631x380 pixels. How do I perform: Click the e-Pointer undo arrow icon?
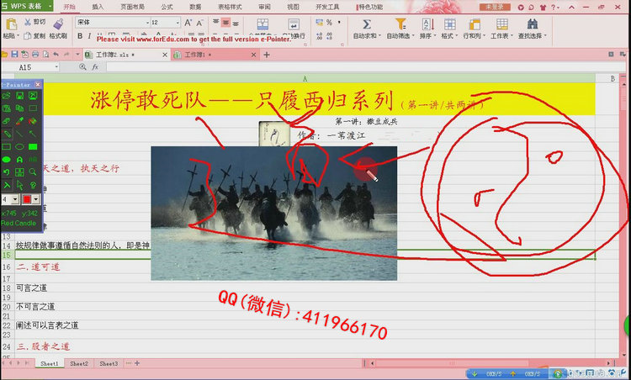click(x=7, y=172)
